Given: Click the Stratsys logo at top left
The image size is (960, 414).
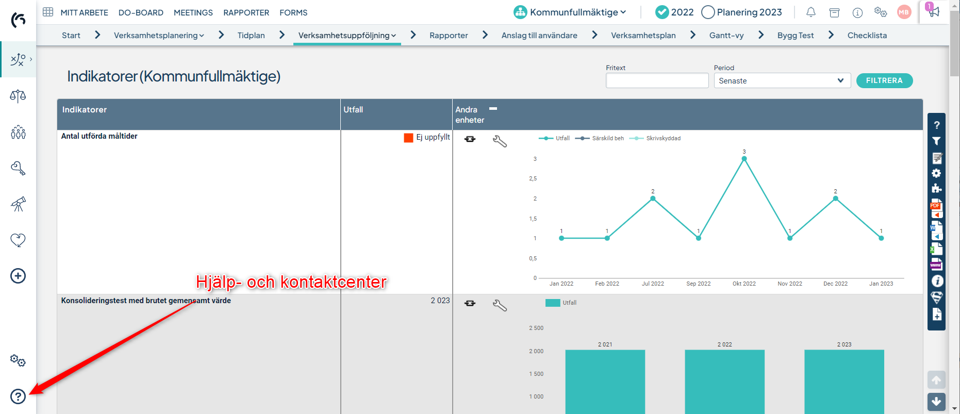Looking at the screenshot, I should click(x=18, y=20).
